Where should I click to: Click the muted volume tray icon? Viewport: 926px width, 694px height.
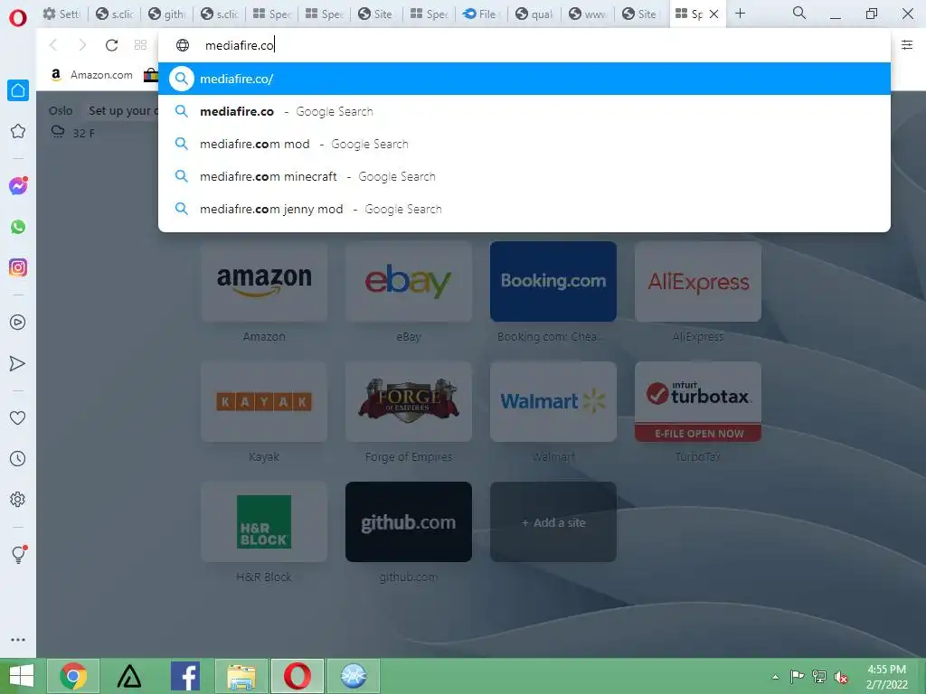pyautogui.click(x=840, y=677)
